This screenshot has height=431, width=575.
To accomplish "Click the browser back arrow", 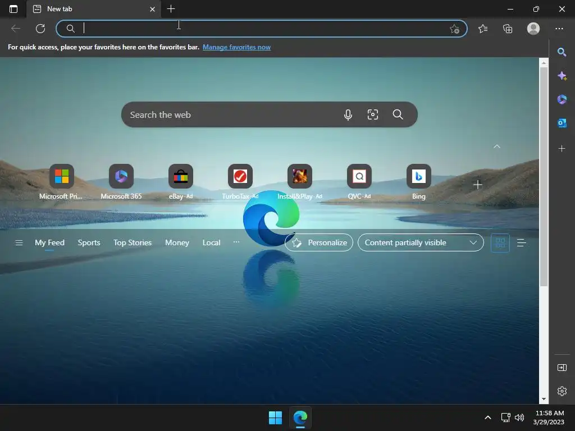I will point(15,29).
